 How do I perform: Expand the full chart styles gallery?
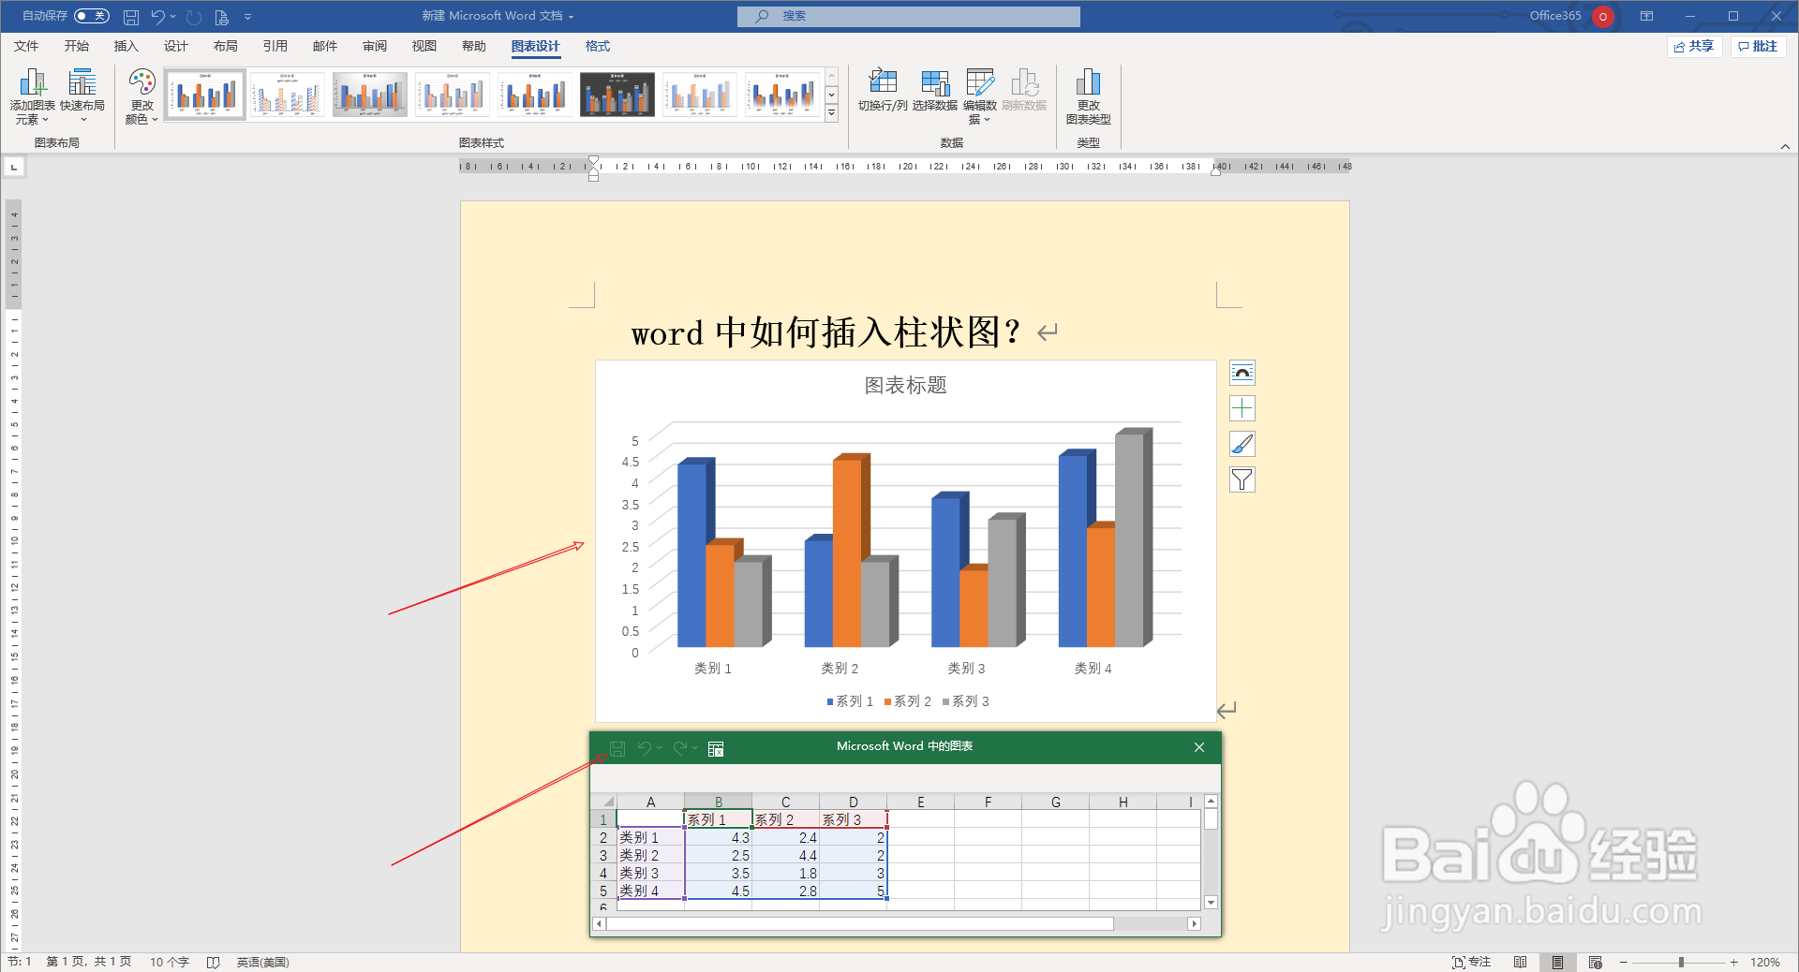[x=831, y=112]
